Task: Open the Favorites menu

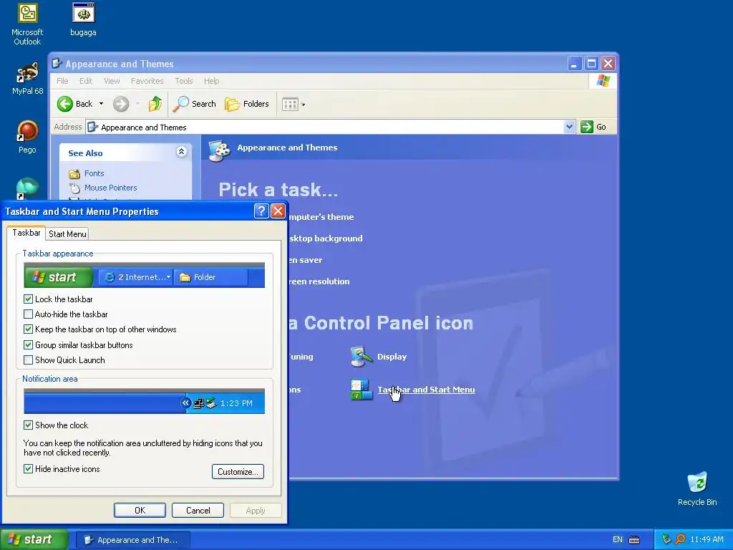Action: pos(147,81)
